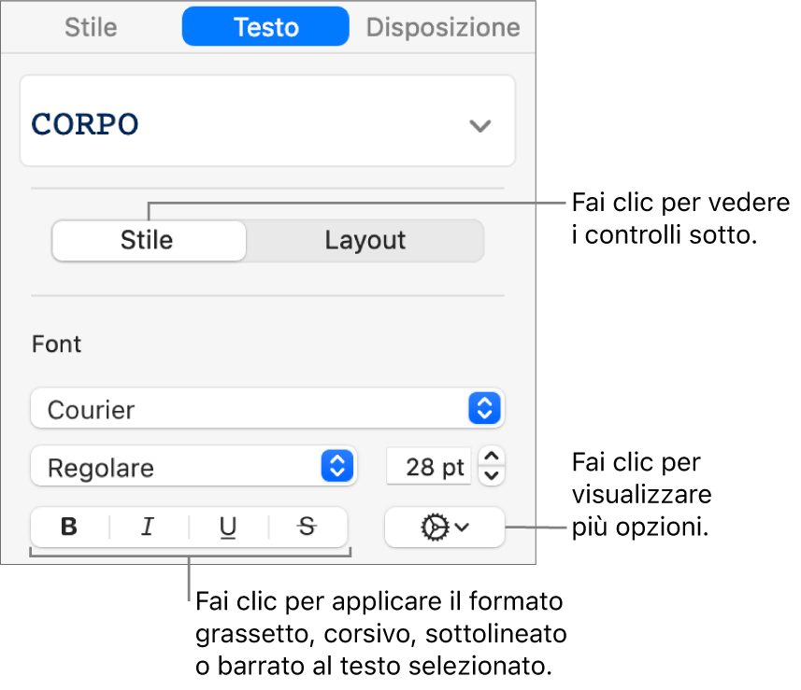Switch to the top Stile tab

pos(91,27)
